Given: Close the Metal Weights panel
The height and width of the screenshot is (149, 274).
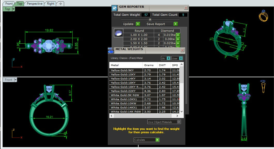Looking at the screenshot, I should [x=182, y=50].
